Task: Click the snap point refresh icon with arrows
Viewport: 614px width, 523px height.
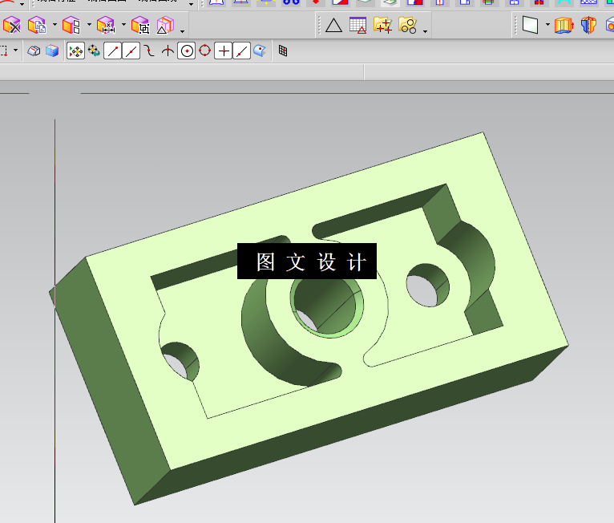Action: pyautogui.click(x=94, y=51)
